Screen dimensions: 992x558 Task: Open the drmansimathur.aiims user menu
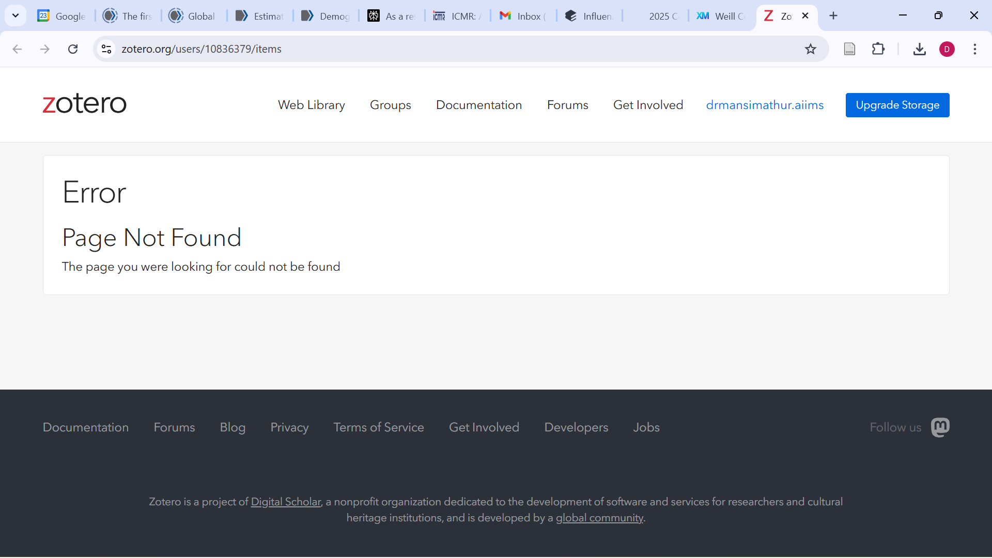point(764,105)
